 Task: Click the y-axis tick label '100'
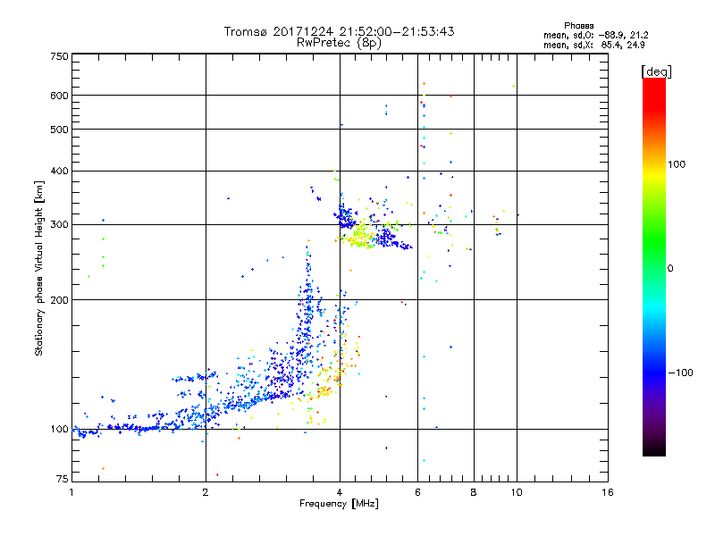click(59, 430)
